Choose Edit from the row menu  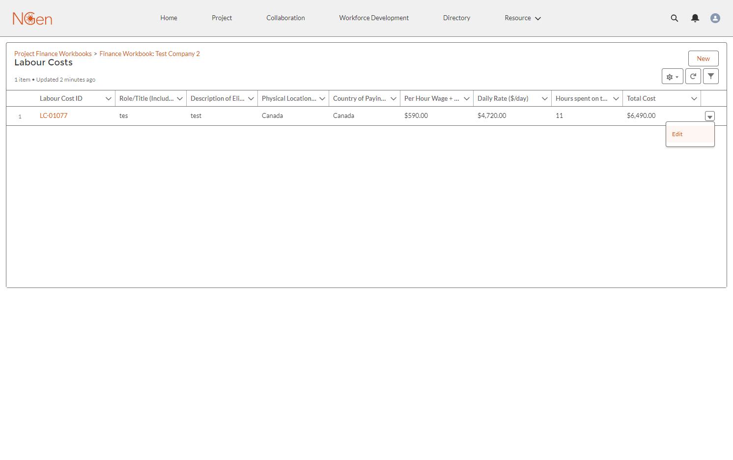click(690, 134)
